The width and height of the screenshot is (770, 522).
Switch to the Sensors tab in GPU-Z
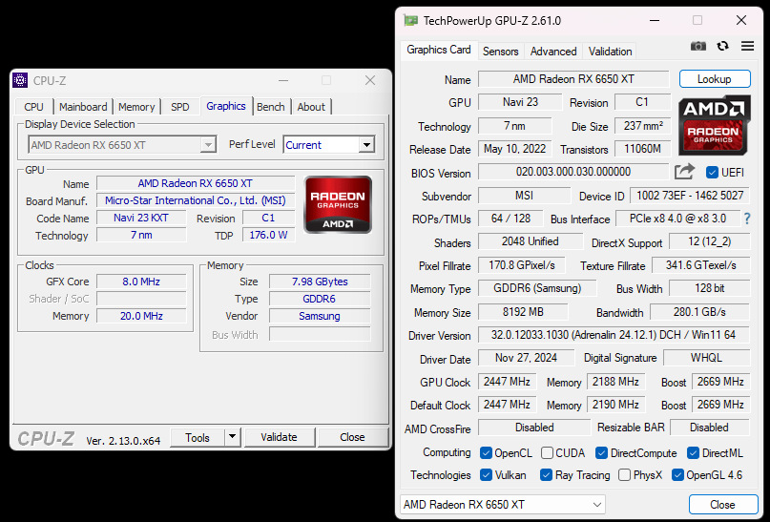[500, 52]
